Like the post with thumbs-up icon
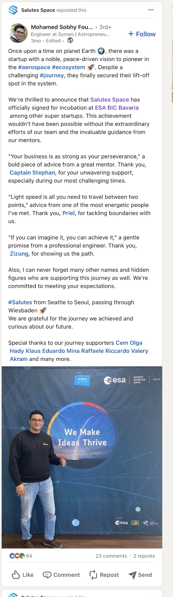Viewport: 173px width, 597px height. (x=23, y=575)
